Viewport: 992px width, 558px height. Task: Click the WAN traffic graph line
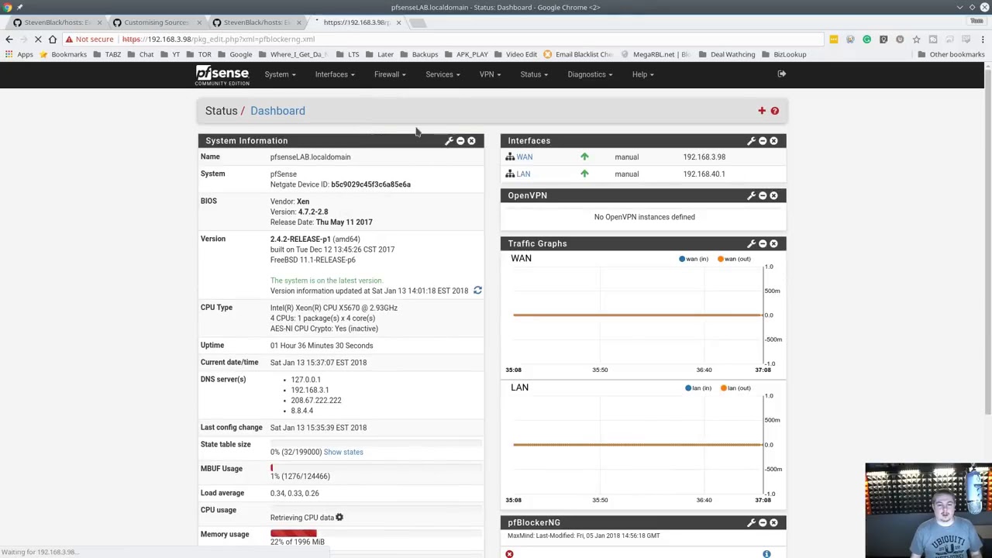tap(637, 315)
